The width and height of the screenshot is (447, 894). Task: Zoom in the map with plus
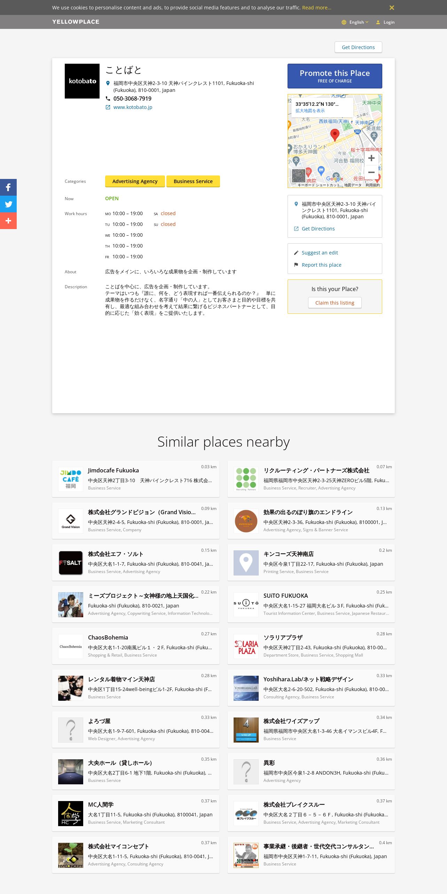point(371,158)
